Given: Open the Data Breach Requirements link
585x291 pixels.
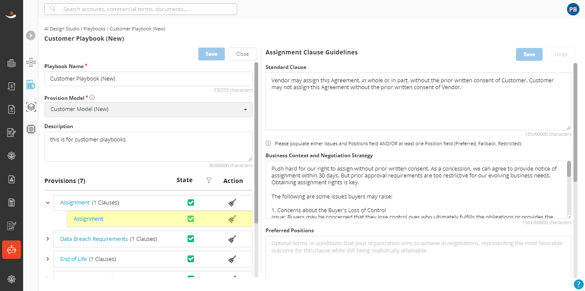Looking at the screenshot, I should pos(94,239).
